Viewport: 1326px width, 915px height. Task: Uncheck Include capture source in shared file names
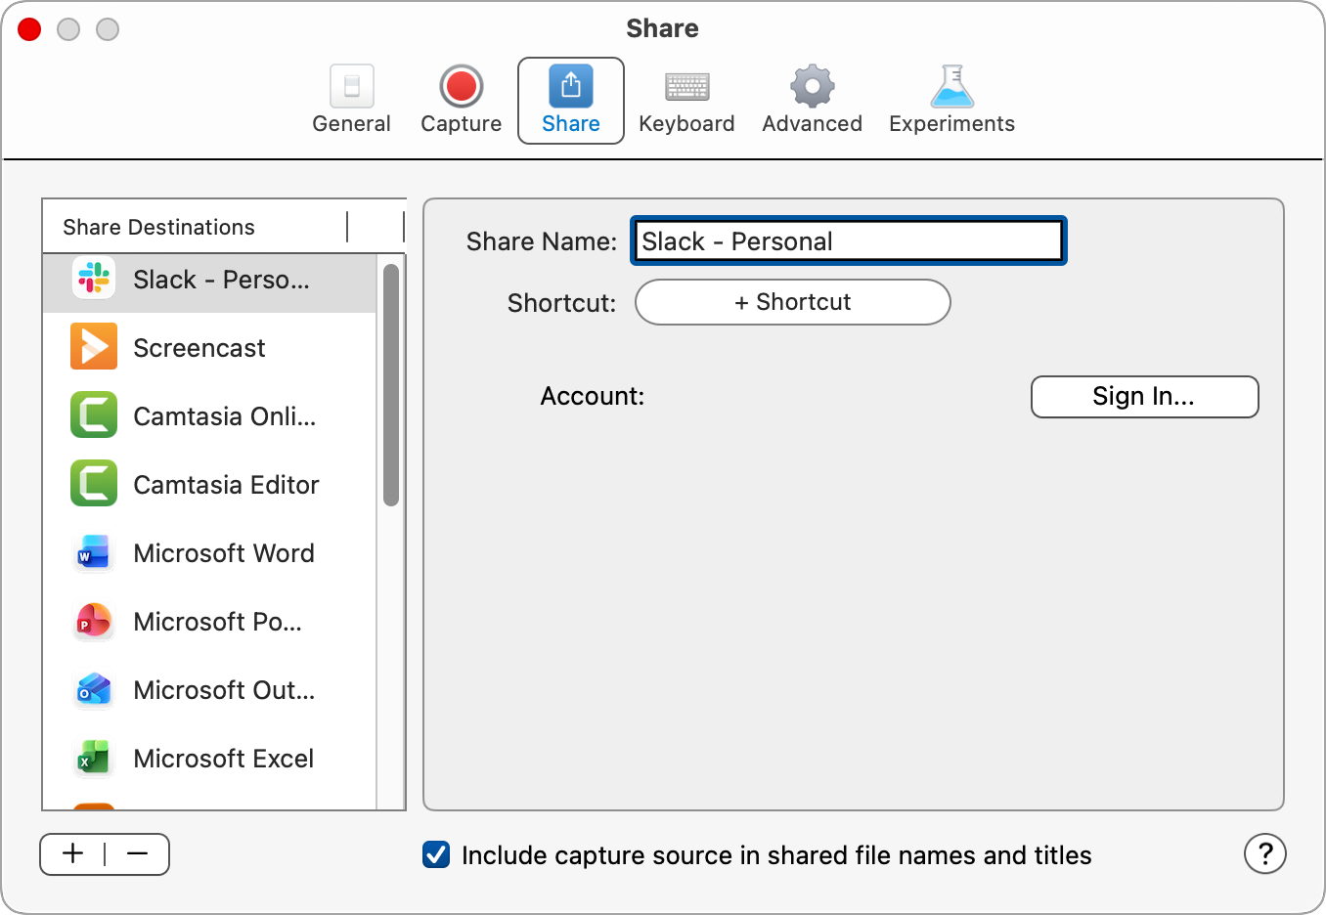(x=436, y=854)
